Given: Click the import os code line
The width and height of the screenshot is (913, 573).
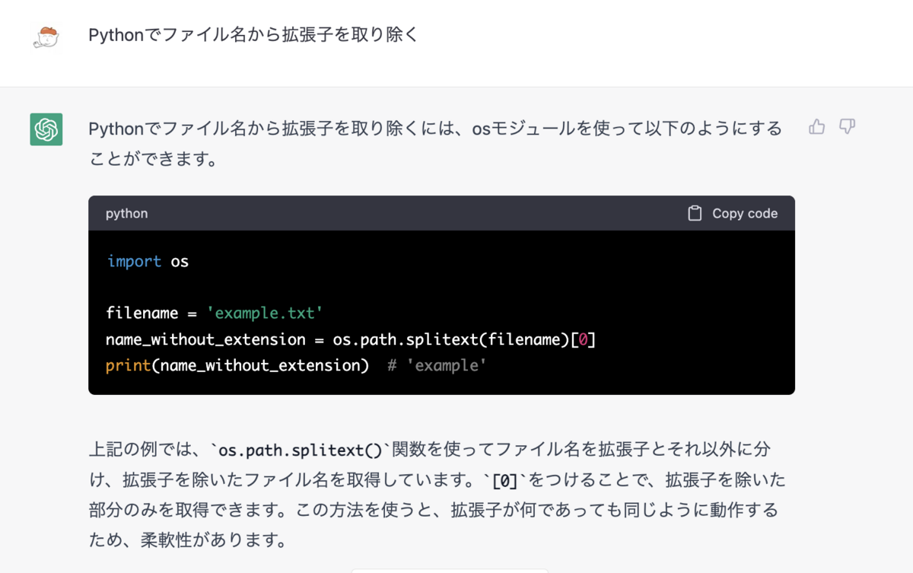Looking at the screenshot, I should 148,262.
